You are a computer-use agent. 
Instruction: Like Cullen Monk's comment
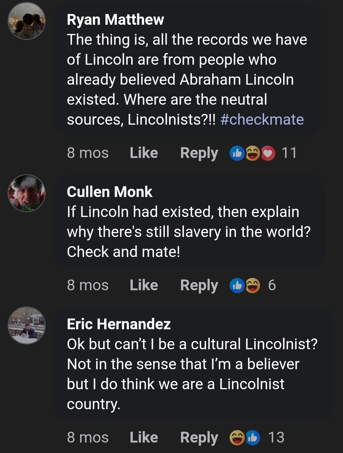(x=144, y=285)
